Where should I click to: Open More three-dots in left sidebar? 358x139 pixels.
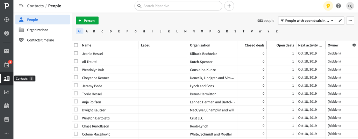pyautogui.click(x=7, y=133)
